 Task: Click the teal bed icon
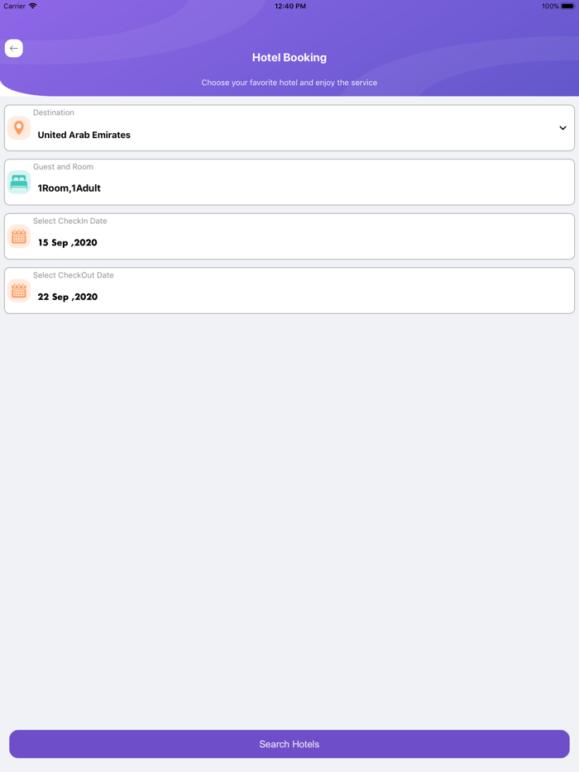tap(19, 183)
